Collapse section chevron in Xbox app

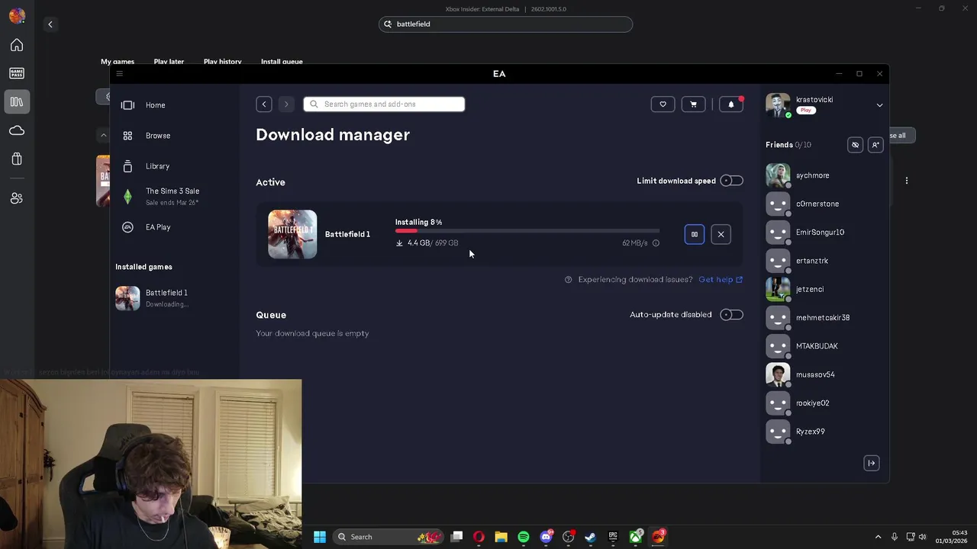click(104, 136)
